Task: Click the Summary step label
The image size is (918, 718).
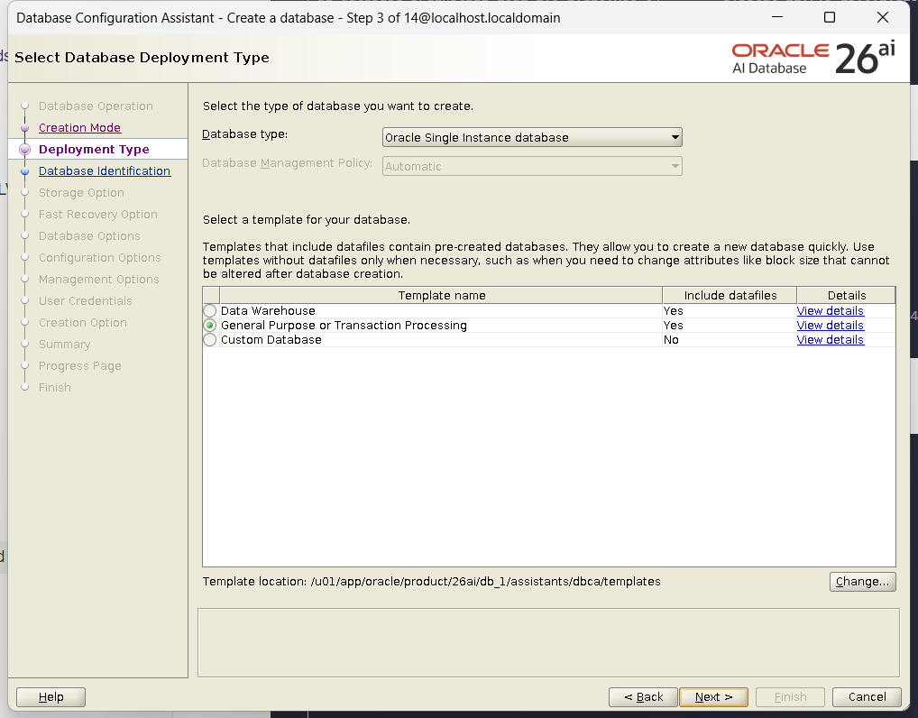Action: click(x=64, y=345)
